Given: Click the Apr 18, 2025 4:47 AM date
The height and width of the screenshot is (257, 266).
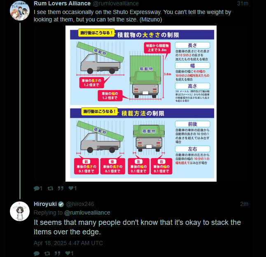Looking at the screenshot, I should click(68, 243).
